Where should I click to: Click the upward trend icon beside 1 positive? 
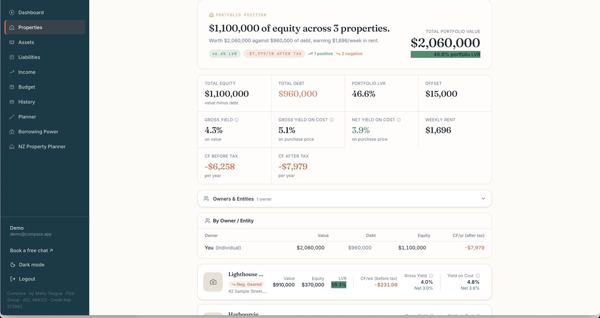click(x=310, y=54)
